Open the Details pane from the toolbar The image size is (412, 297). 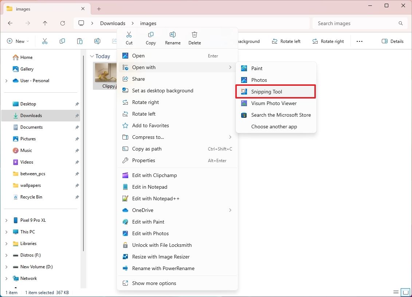(x=392, y=41)
